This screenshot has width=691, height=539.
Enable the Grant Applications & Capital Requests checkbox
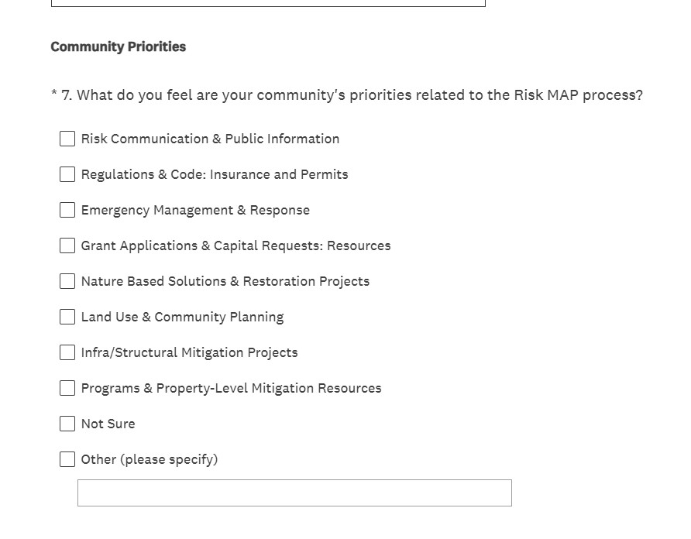[x=67, y=245]
